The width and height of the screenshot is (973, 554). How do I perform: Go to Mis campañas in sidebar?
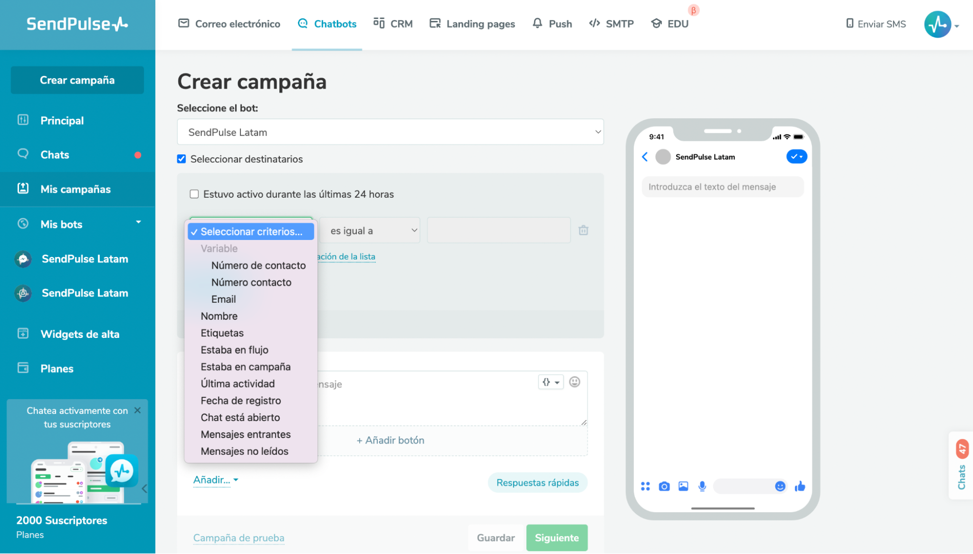point(77,189)
